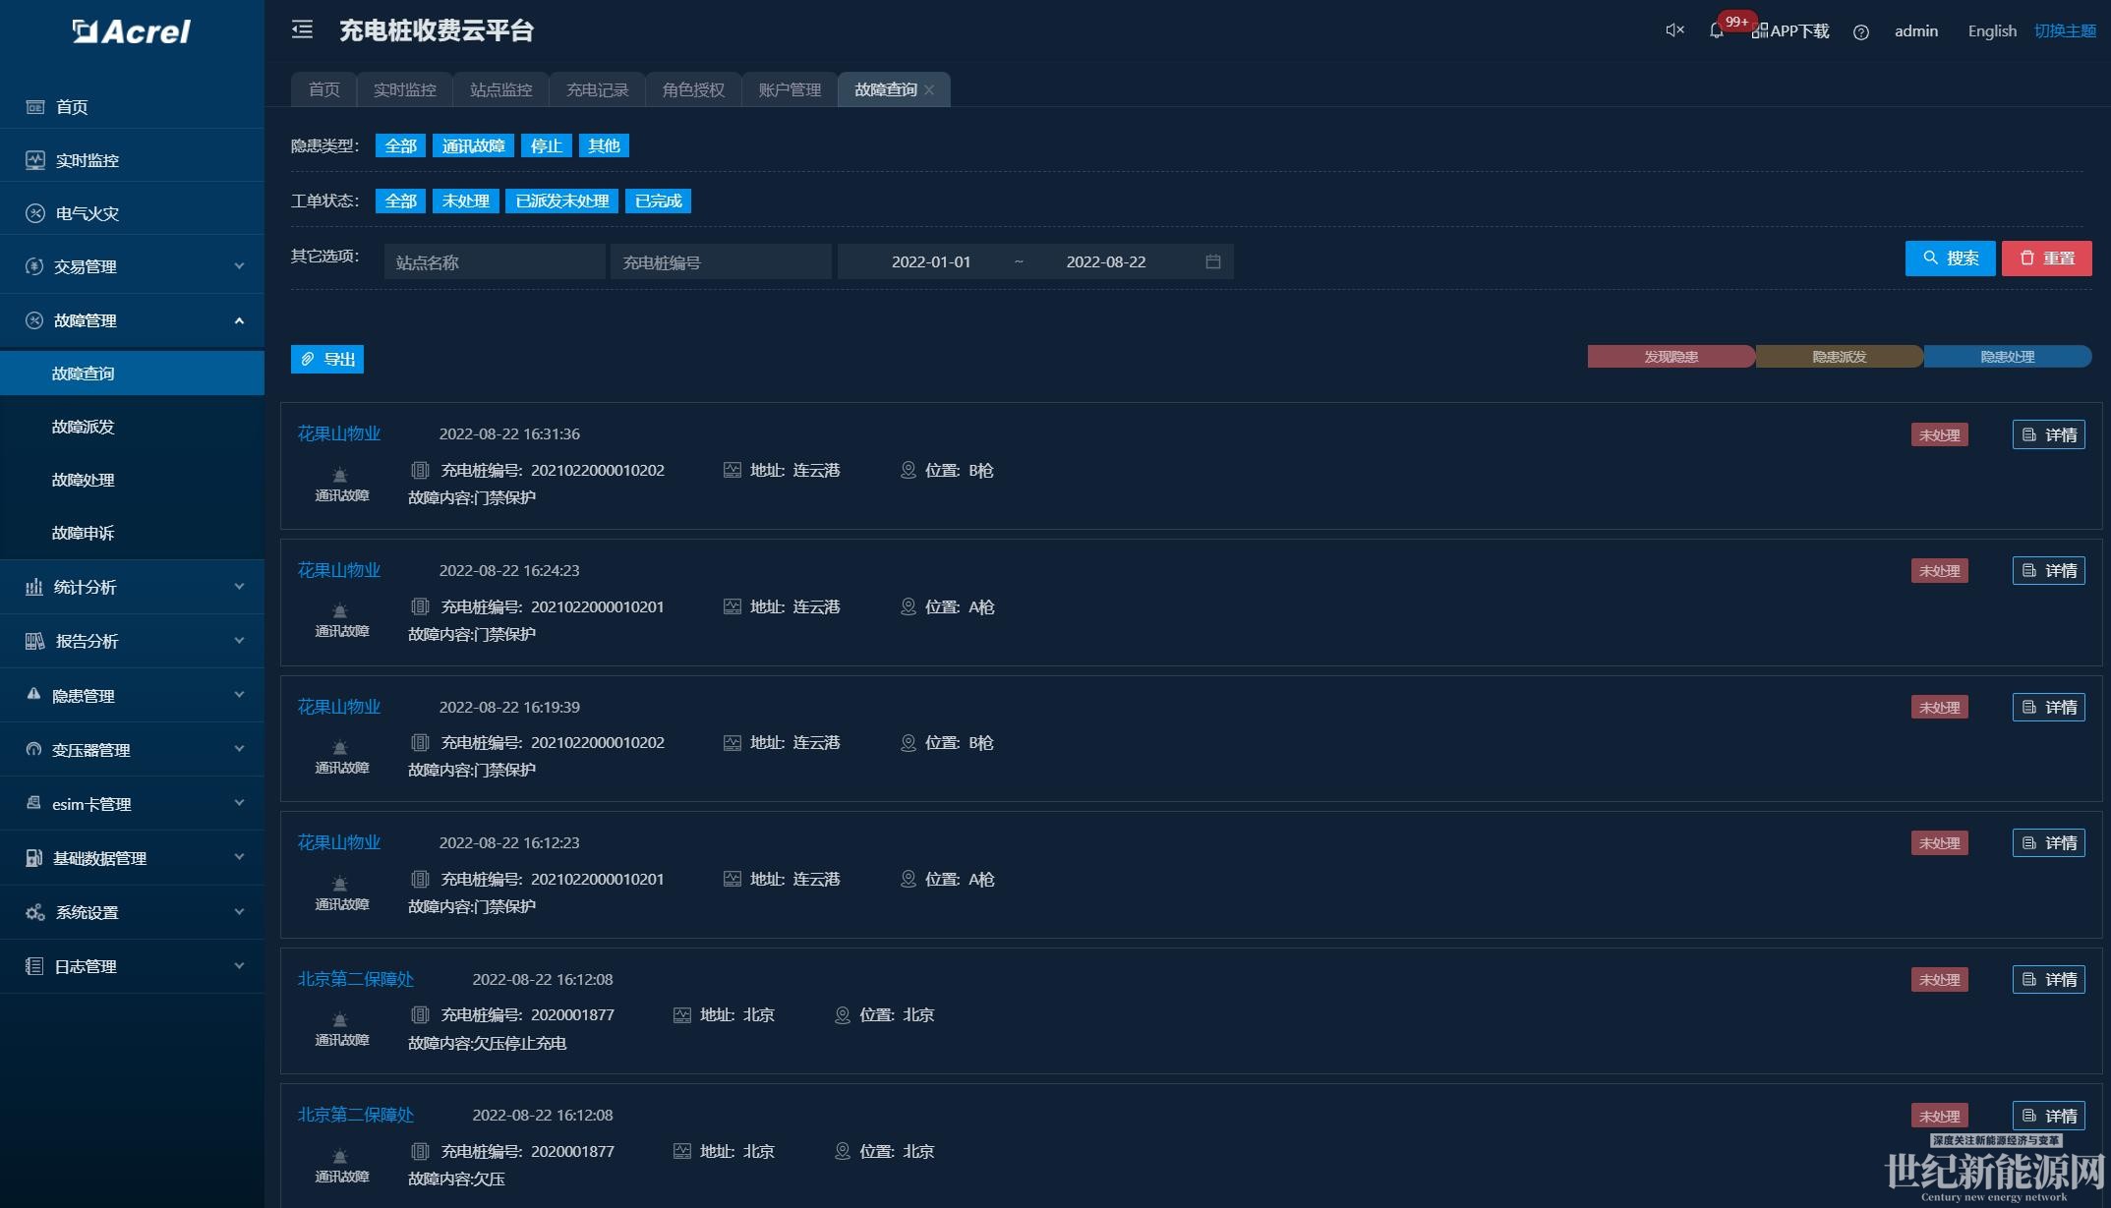Focus the 站点名称 input field
The height and width of the screenshot is (1208, 2111).
(495, 262)
